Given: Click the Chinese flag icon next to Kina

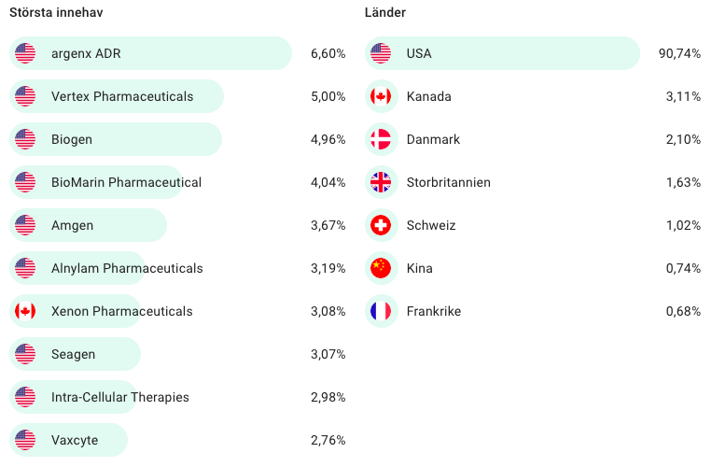Looking at the screenshot, I should coord(381,268).
